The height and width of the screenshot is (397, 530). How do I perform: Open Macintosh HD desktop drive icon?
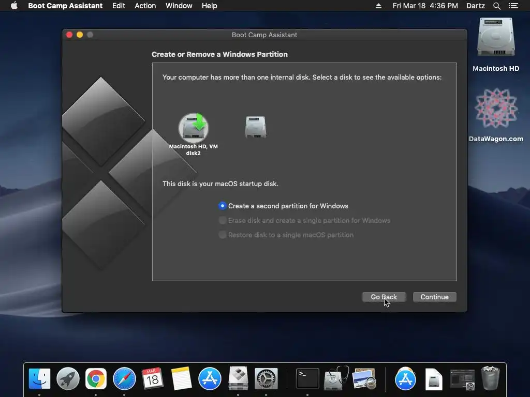coord(496,37)
